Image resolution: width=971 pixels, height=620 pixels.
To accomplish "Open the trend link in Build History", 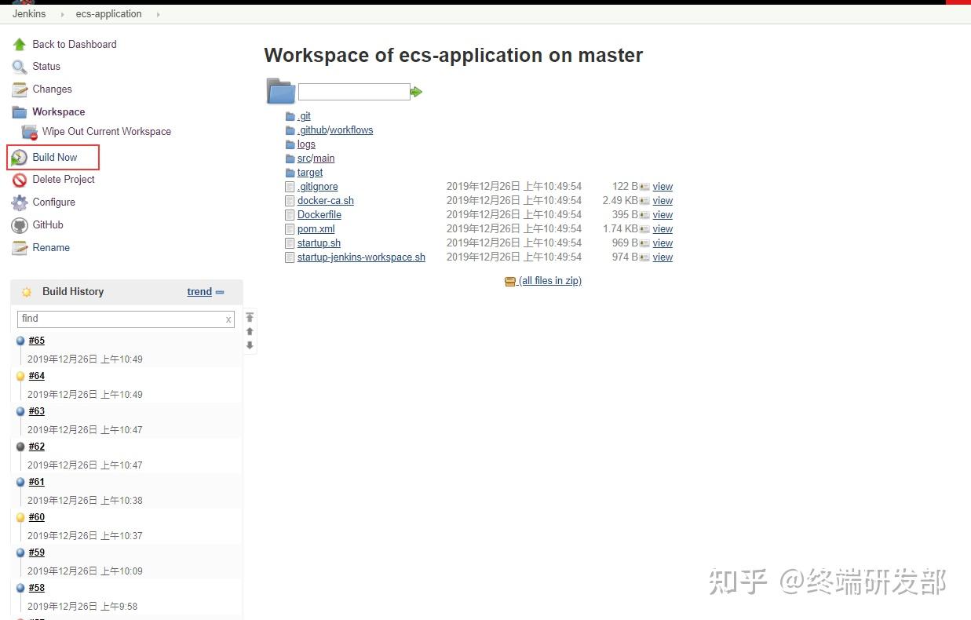I will pos(199,291).
